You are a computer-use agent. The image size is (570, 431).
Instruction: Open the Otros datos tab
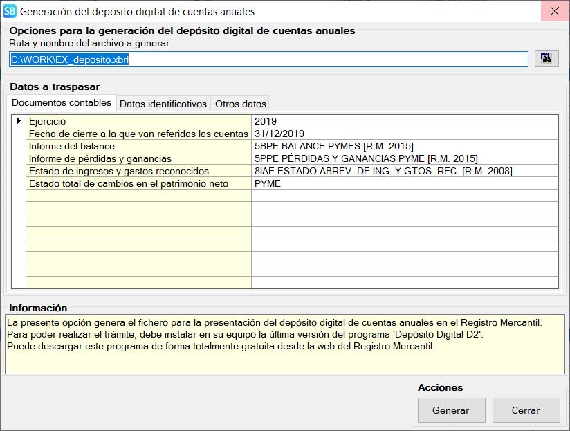(x=240, y=104)
